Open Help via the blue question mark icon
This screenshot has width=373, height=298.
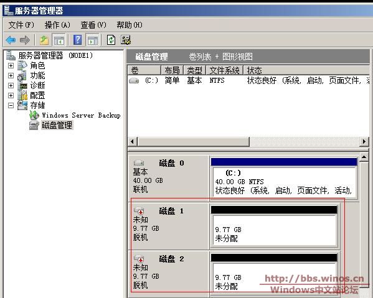tap(78, 40)
